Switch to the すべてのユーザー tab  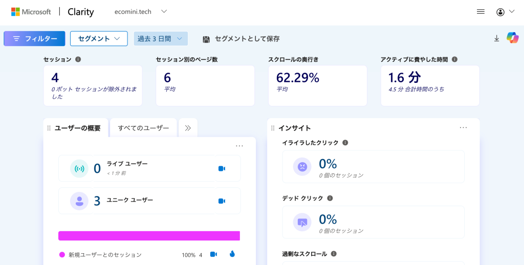(143, 128)
